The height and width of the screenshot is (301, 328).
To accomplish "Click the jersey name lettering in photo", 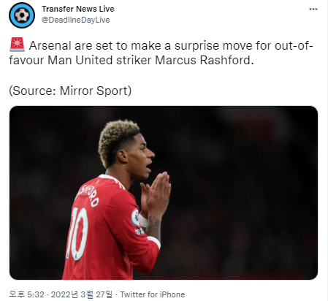I will [88, 195].
